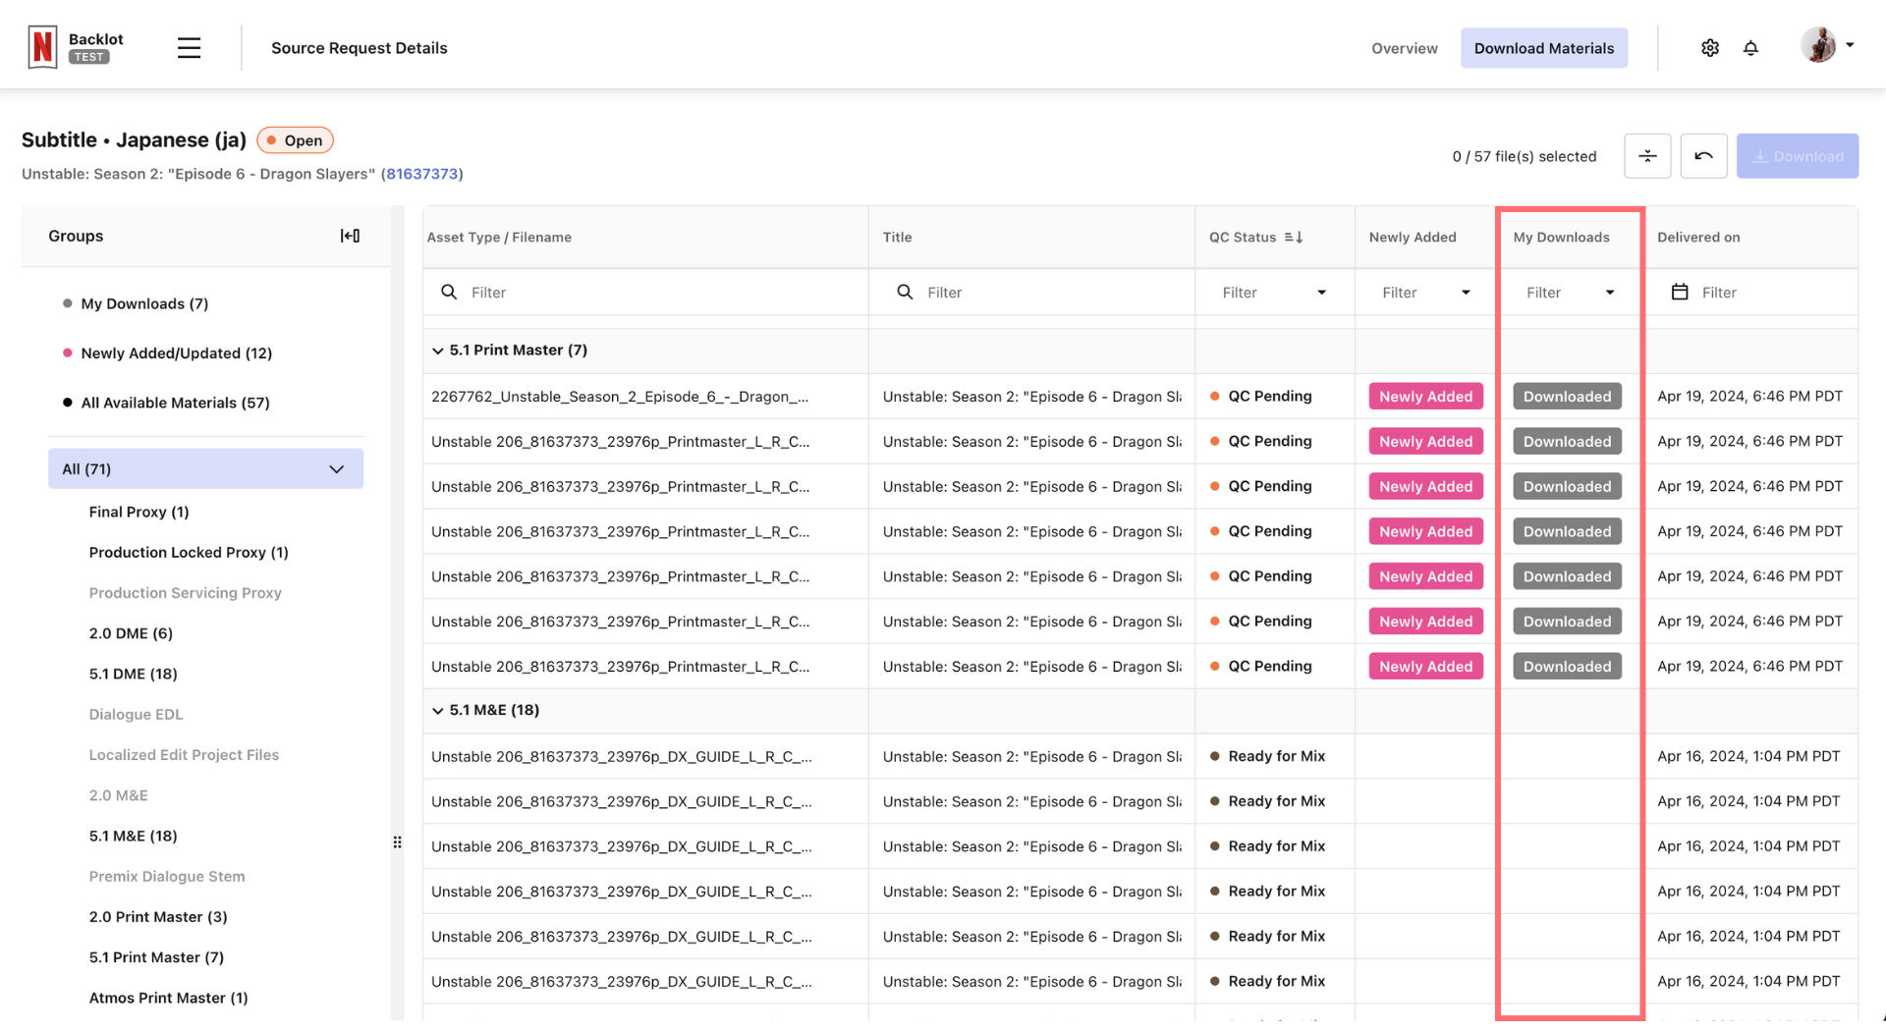Select 5.1 DME (18) group
This screenshot has height=1031, width=1886.
[133, 674]
